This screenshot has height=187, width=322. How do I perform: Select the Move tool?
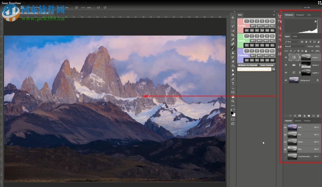click(x=233, y=17)
